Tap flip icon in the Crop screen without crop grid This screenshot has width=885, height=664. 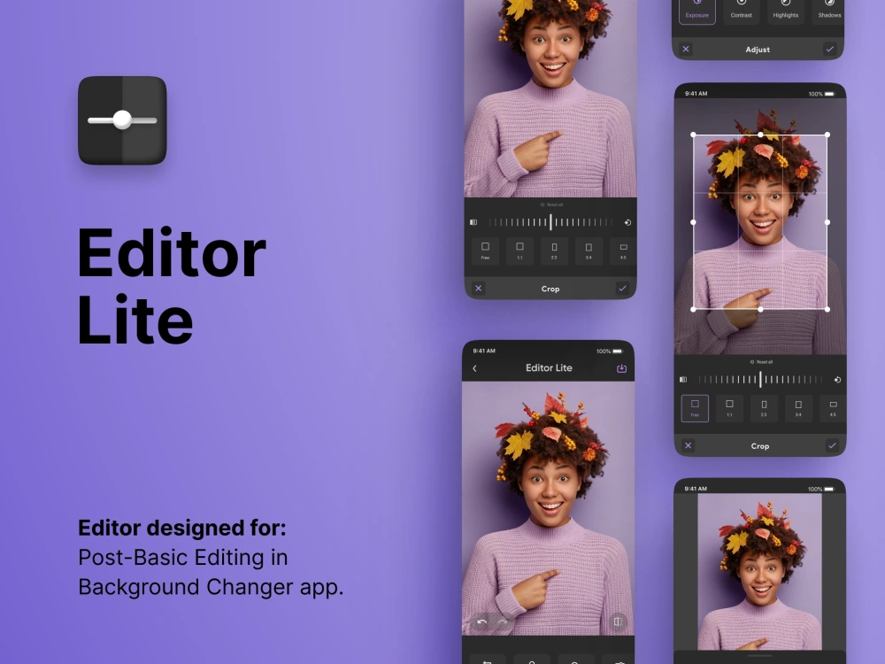pyautogui.click(x=473, y=222)
